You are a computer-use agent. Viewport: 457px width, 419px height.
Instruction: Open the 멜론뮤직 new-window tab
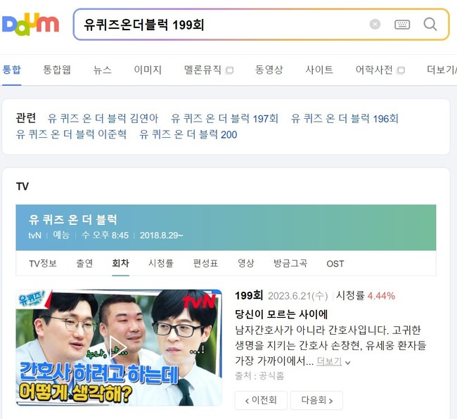pos(208,70)
